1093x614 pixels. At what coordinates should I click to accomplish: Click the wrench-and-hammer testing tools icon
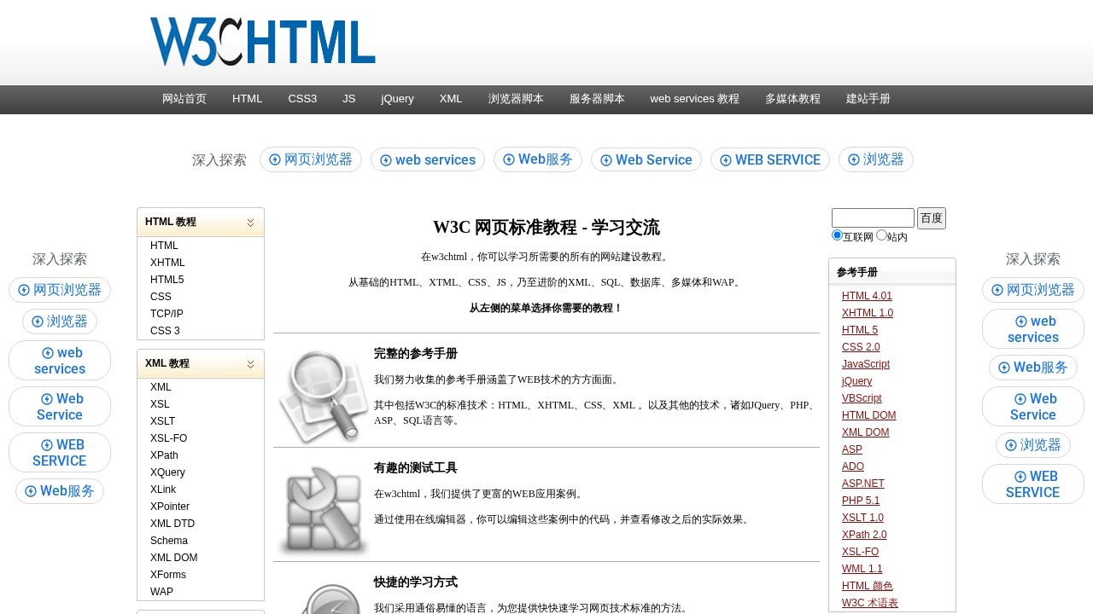click(323, 509)
